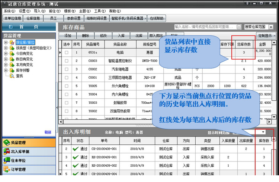Click the folder icon beside 昨日有变化

click(x=12, y=59)
